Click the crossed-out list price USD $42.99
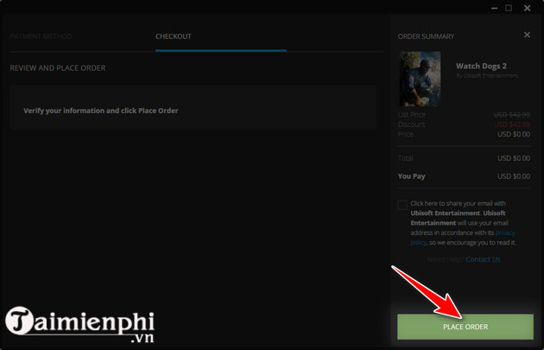This screenshot has width=544, height=350. click(512, 115)
